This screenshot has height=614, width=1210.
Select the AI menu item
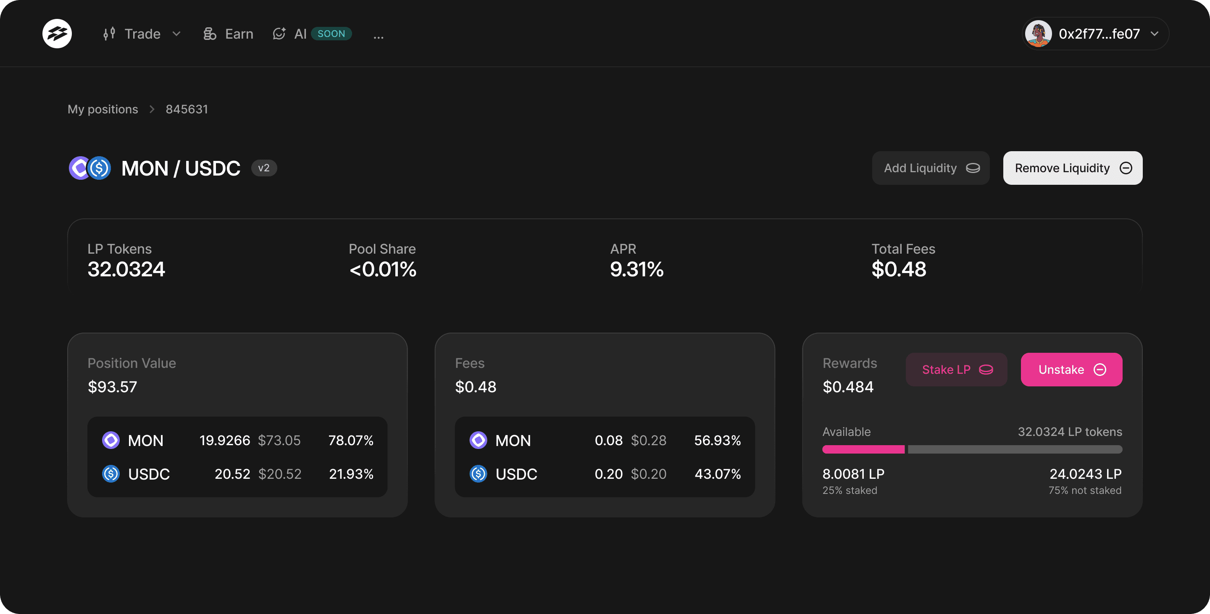300,34
